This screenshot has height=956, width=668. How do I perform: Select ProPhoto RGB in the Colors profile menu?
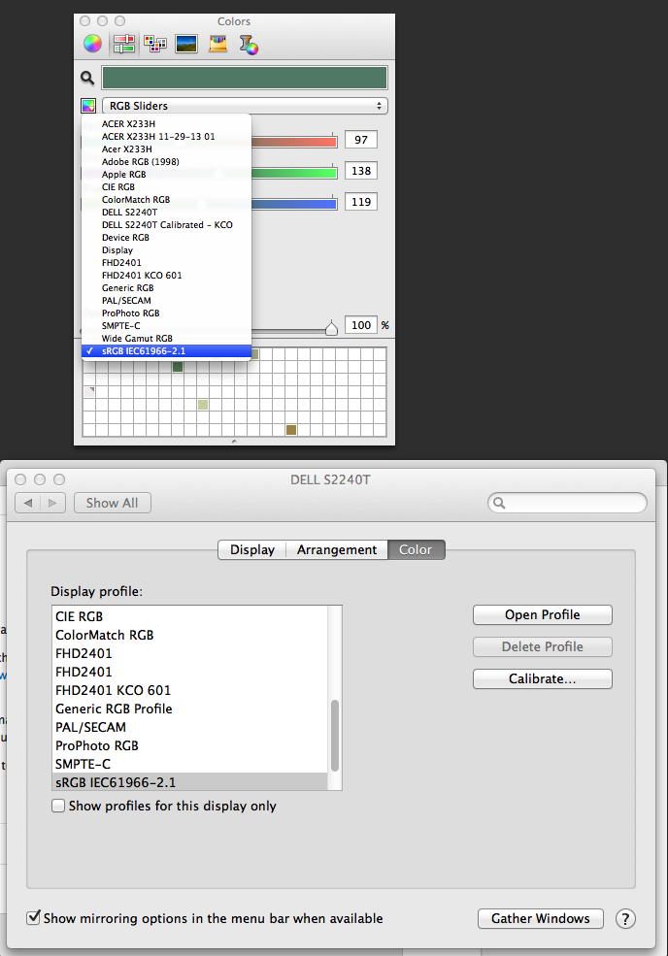pos(167,313)
